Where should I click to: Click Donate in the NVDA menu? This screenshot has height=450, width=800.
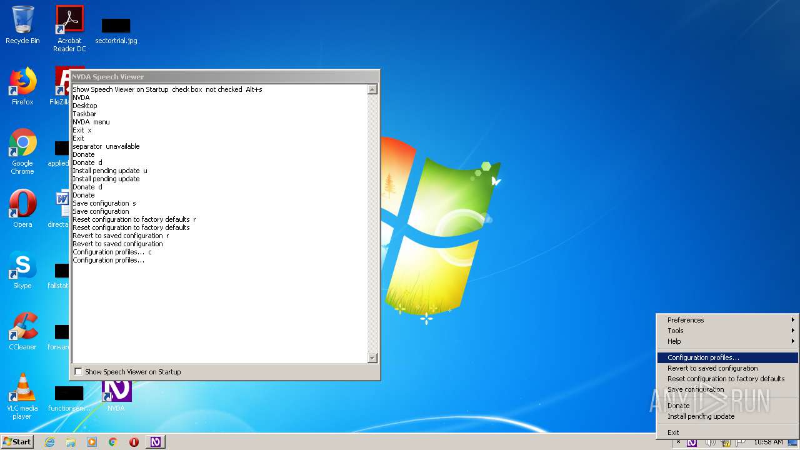[728, 406]
